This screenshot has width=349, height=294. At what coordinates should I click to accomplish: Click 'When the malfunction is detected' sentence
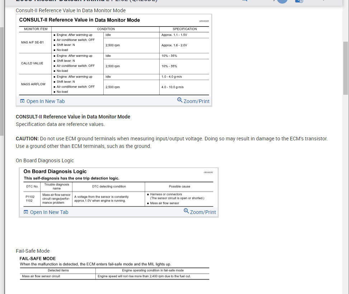tap(95, 264)
